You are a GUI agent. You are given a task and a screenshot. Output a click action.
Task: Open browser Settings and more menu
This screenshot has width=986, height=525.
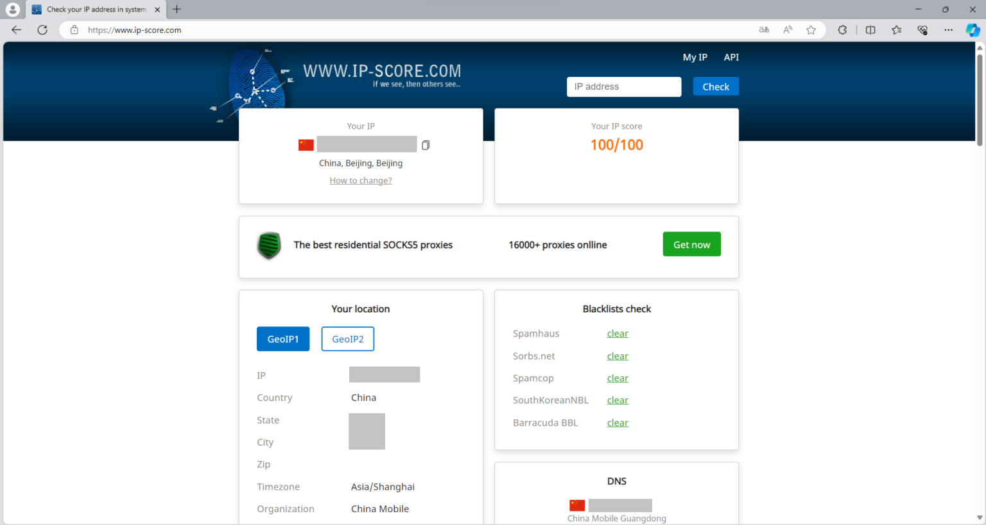point(948,30)
